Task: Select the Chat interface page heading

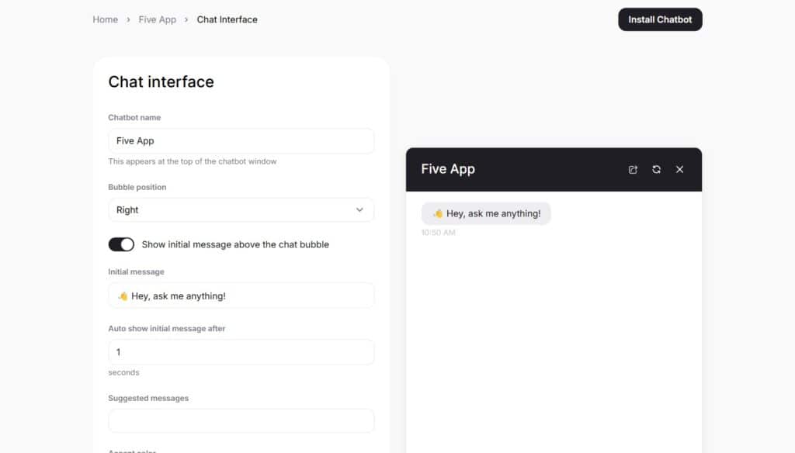Action: pyautogui.click(x=161, y=81)
